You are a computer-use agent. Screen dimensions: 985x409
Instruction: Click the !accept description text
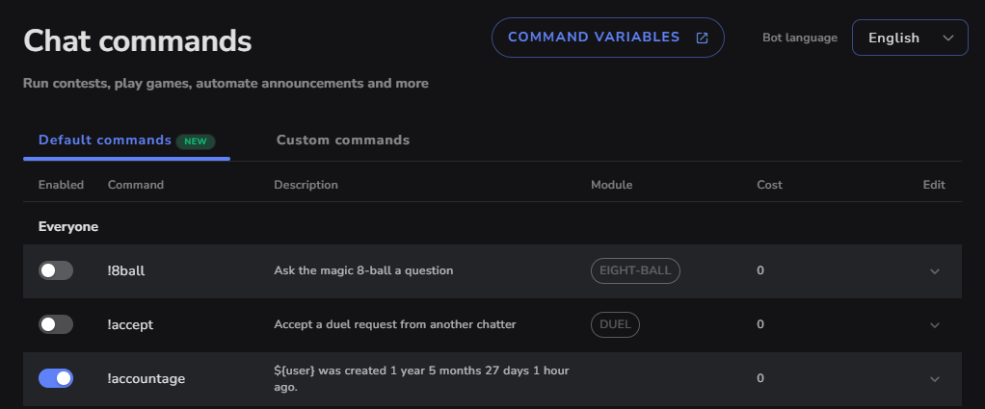pyautogui.click(x=395, y=324)
